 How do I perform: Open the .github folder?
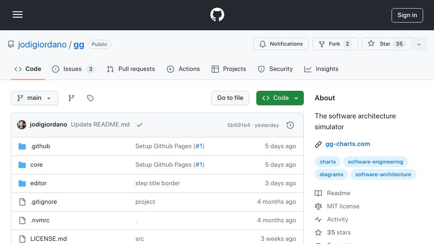click(40, 146)
